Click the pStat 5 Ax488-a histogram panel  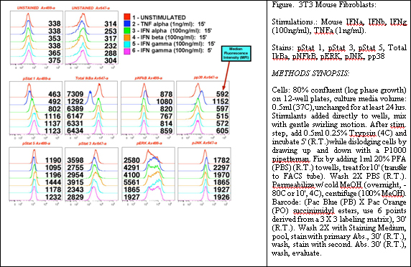36,174
